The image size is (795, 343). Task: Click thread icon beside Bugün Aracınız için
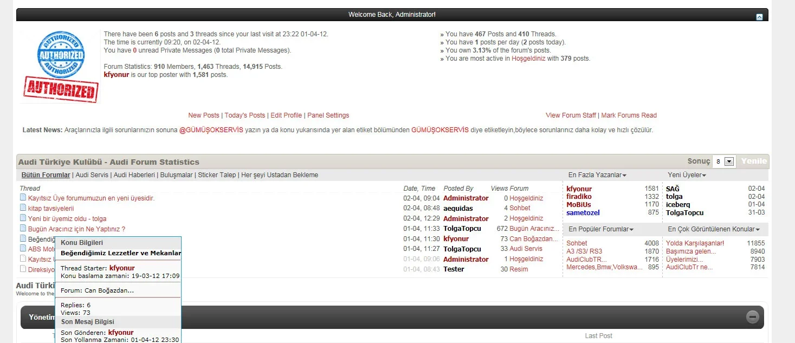[x=23, y=229]
